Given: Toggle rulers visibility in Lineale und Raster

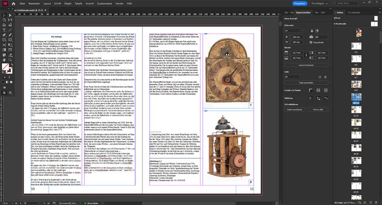Looking at the screenshot, I should pos(310,90).
